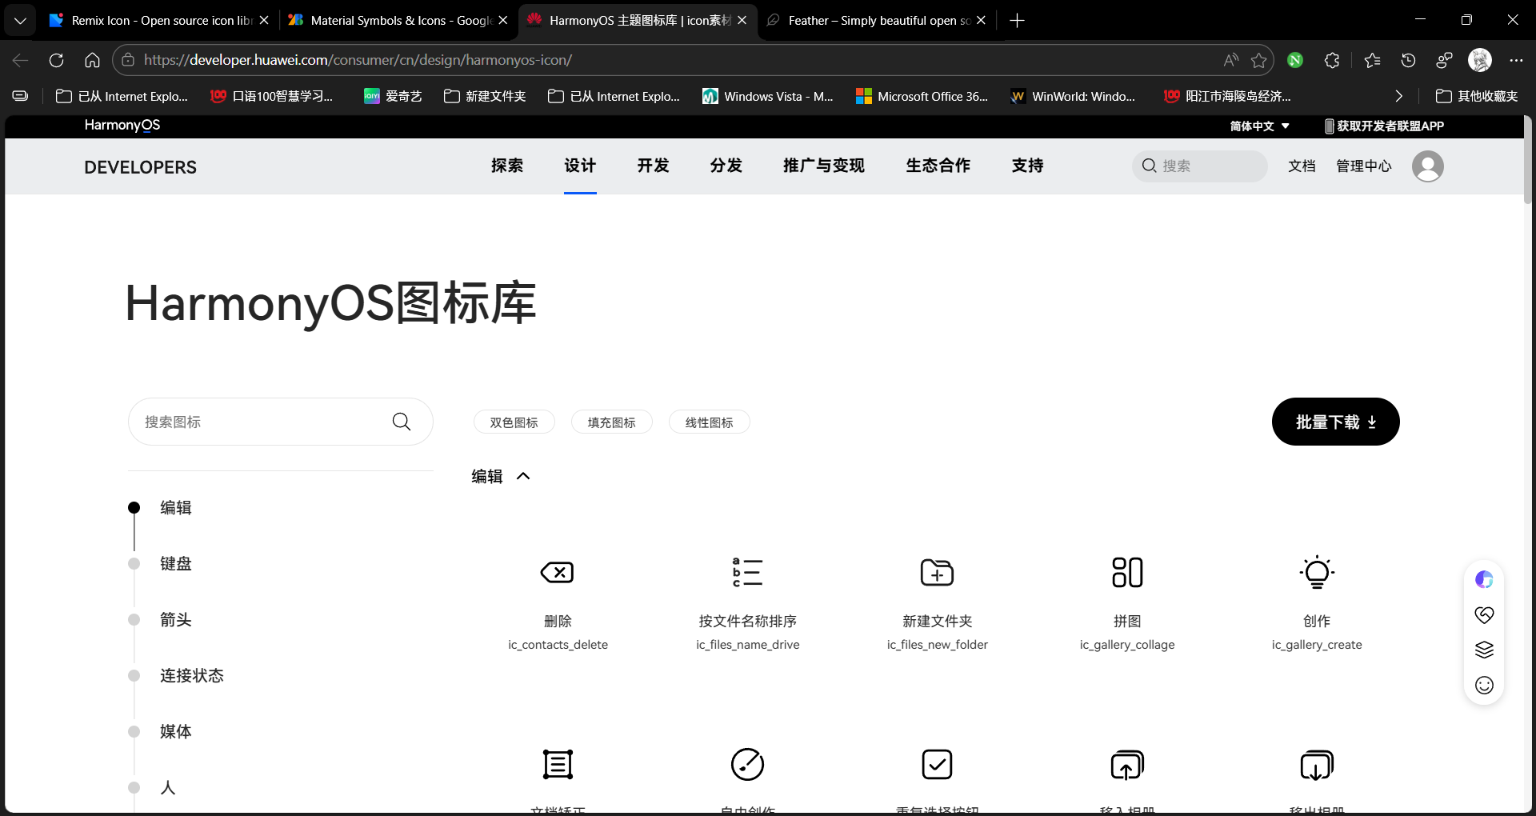The image size is (1536, 816).
Task: Click the smiley feedback icon in floating sidebar
Action: (x=1484, y=685)
